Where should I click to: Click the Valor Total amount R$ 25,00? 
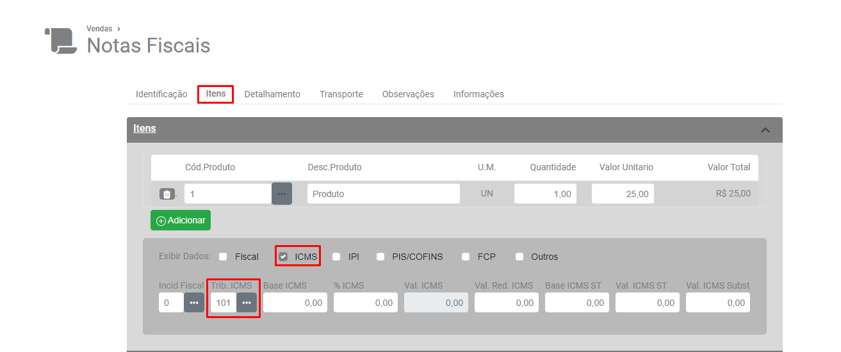(x=733, y=194)
